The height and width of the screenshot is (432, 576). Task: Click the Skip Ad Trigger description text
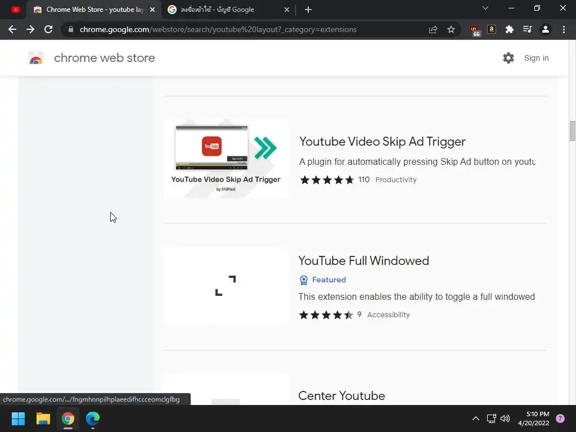[417, 161]
